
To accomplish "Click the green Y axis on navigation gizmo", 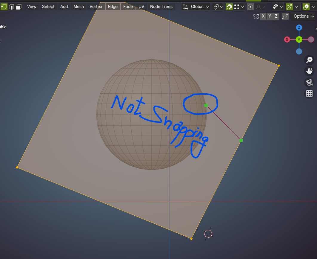I will [x=299, y=39].
